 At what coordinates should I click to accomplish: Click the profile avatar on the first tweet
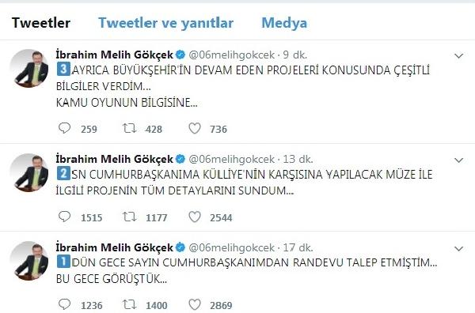(29, 68)
